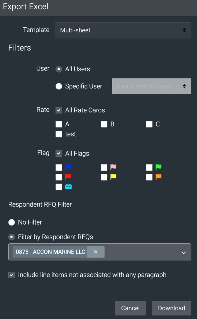Click the red flag icon

click(x=68, y=177)
